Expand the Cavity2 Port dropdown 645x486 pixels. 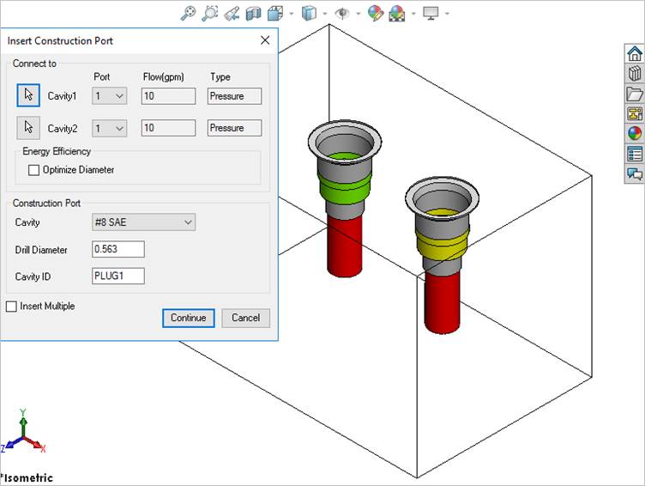[110, 128]
